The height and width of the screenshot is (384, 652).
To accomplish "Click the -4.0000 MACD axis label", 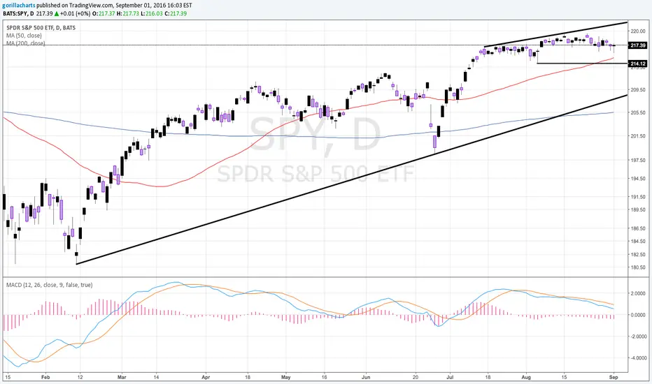I will pos(637,358).
